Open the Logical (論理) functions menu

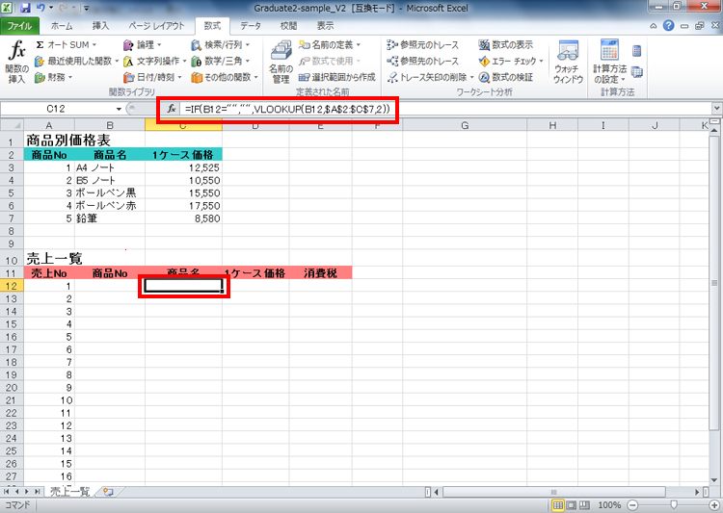(142, 44)
